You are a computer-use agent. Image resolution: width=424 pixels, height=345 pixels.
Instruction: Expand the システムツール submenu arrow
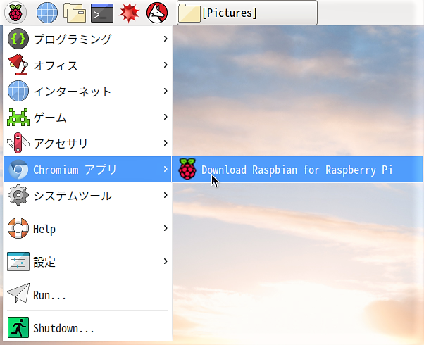point(166,195)
